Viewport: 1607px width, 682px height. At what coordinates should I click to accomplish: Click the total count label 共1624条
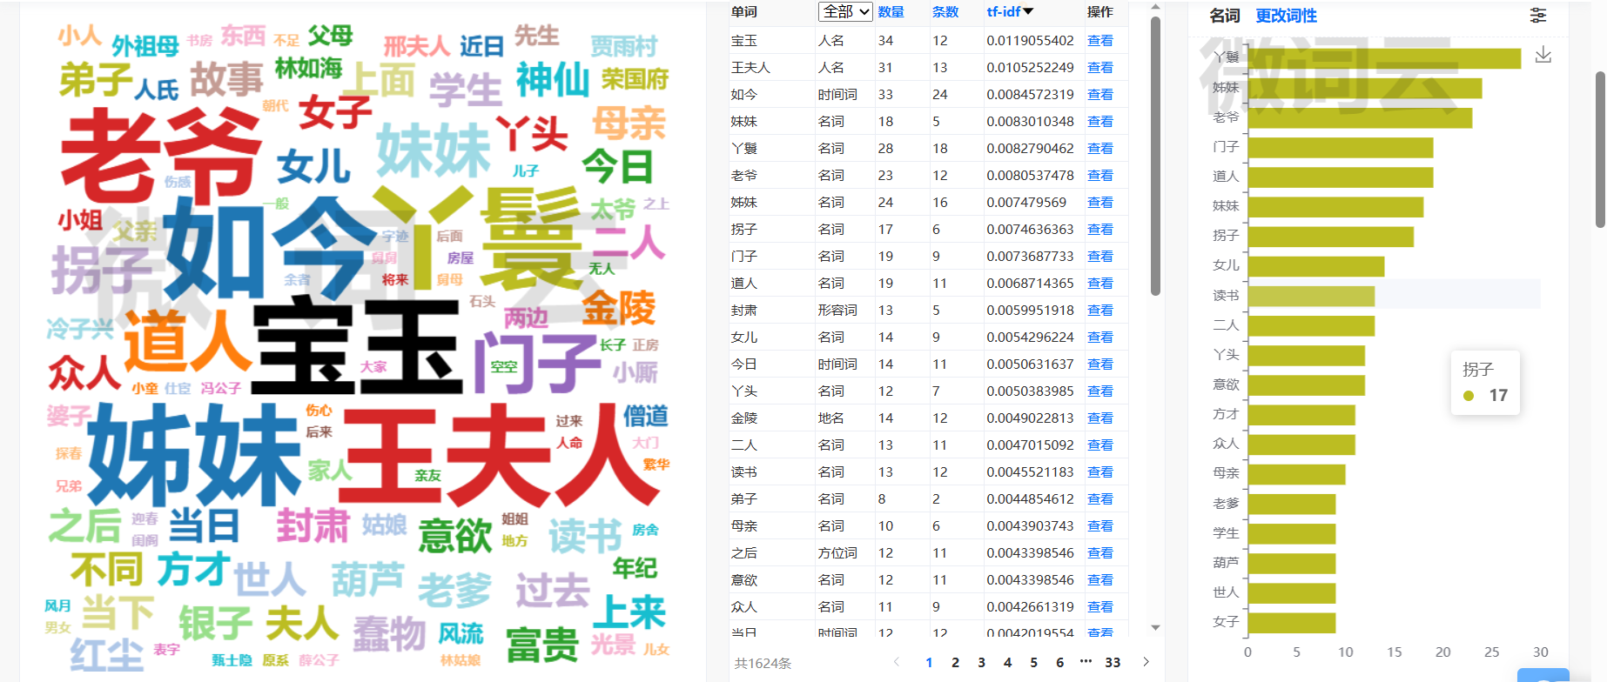763,663
